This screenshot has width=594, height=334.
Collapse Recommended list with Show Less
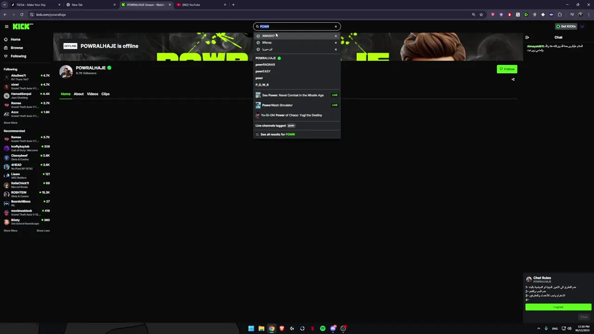pos(43,231)
